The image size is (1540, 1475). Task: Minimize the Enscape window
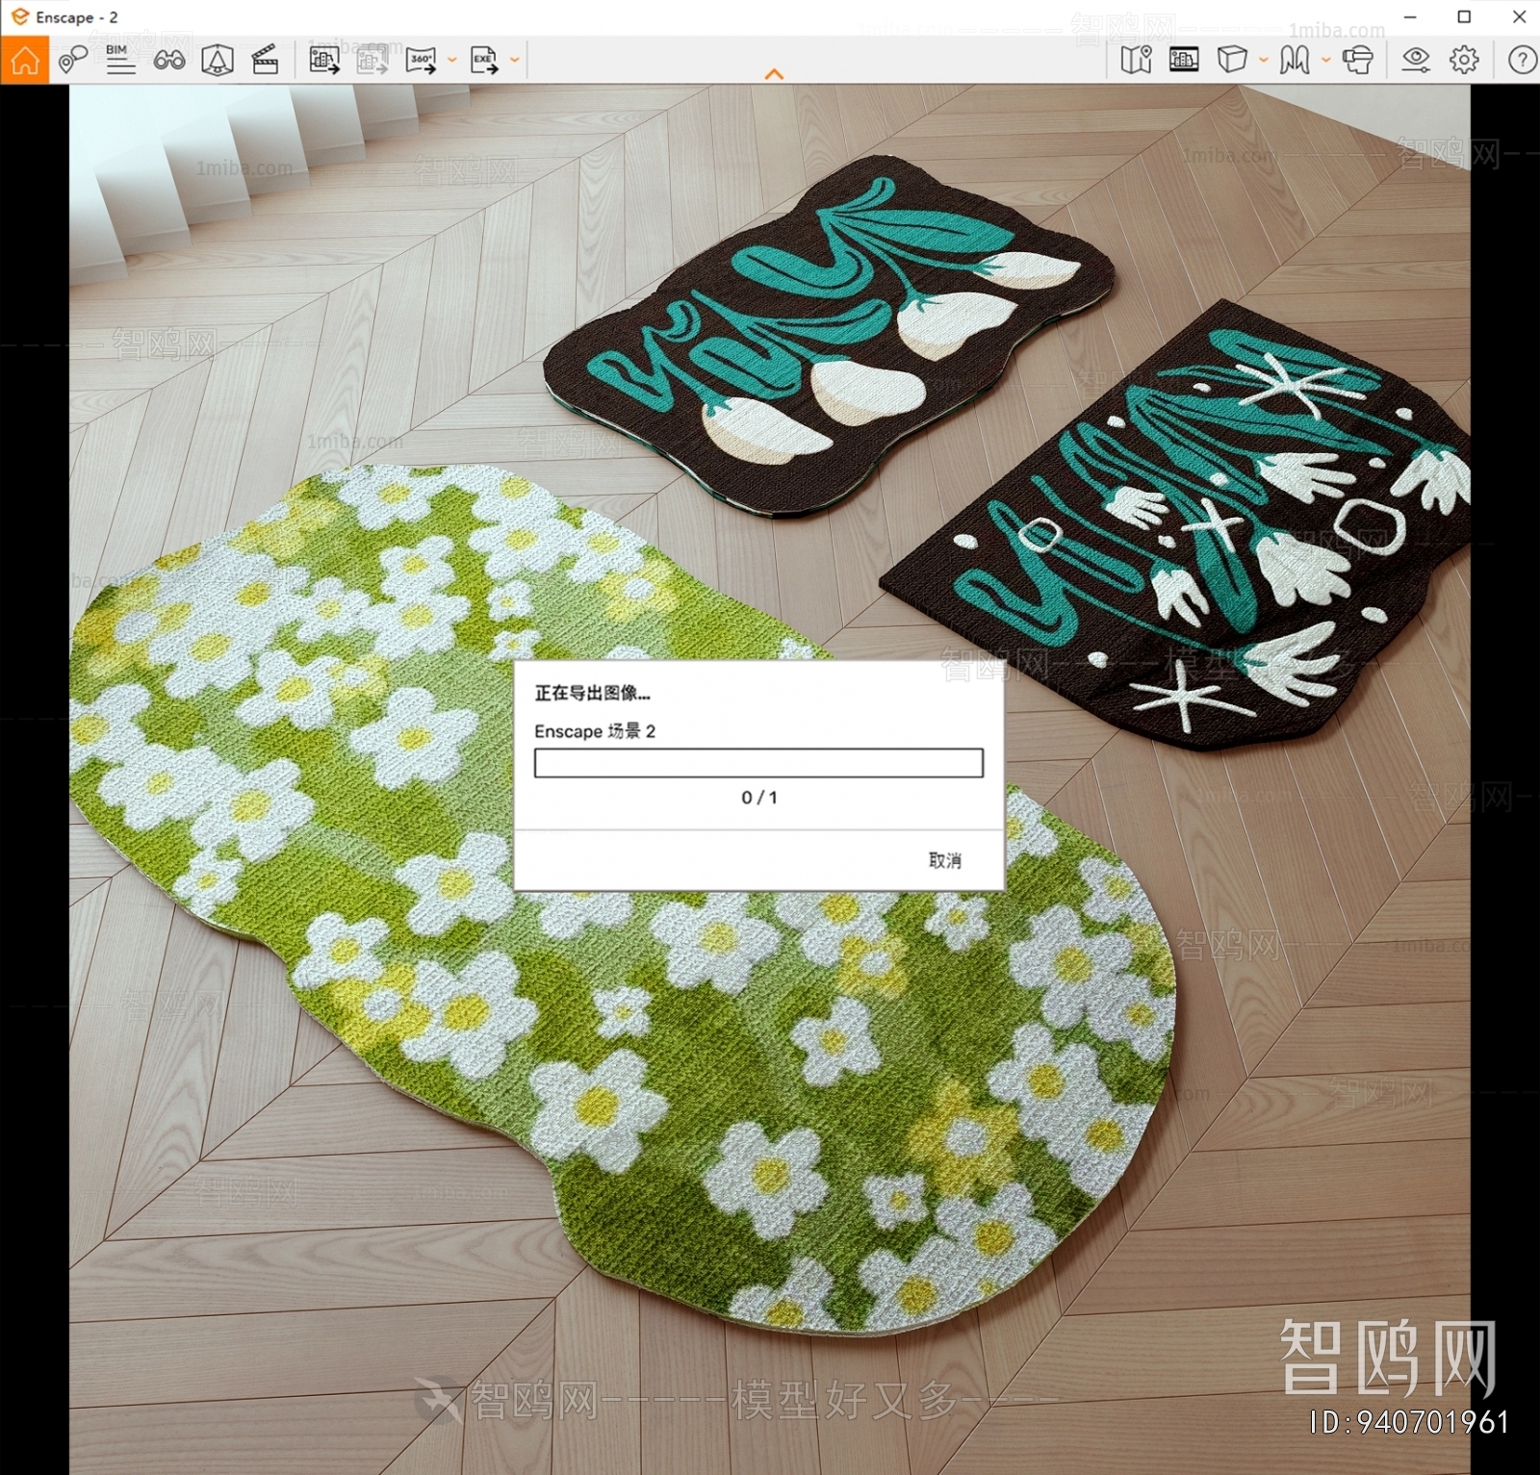point(1410,17)
